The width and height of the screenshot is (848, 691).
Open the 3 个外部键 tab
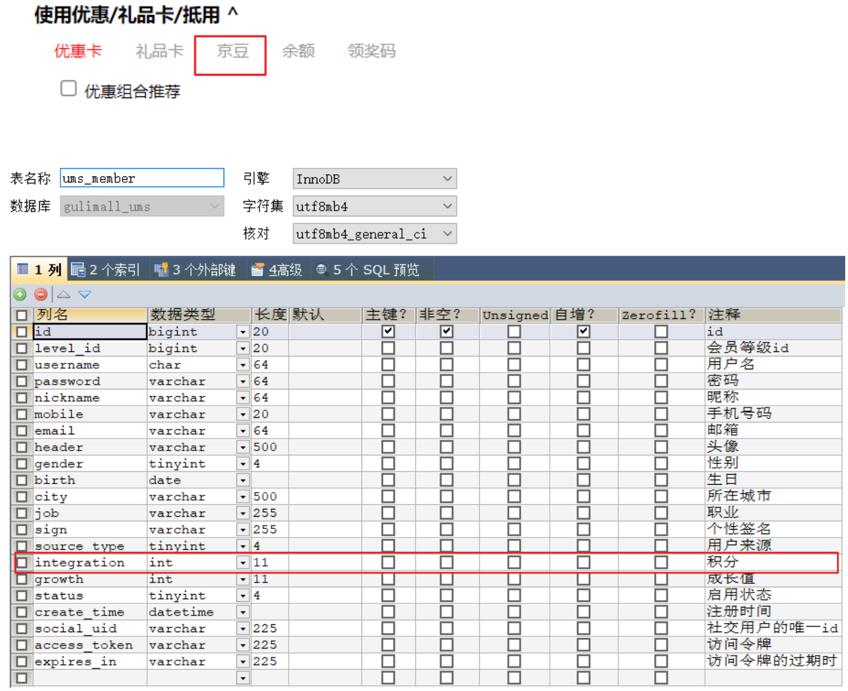(195, 270)
